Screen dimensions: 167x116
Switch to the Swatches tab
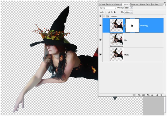click(109, 4)
